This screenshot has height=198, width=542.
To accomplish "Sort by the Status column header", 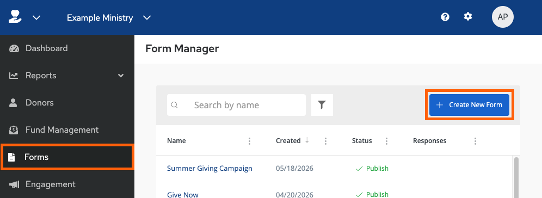I will tap(362, 141).
